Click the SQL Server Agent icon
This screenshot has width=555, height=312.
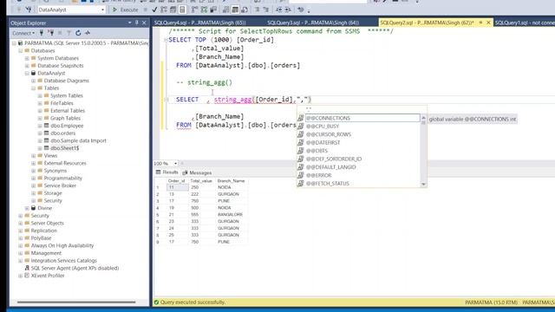pyautogui.click(x=27, y=268)
